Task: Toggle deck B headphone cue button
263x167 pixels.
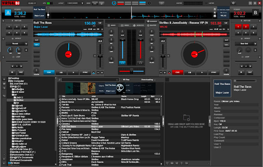Action: [x=141, y=63]
